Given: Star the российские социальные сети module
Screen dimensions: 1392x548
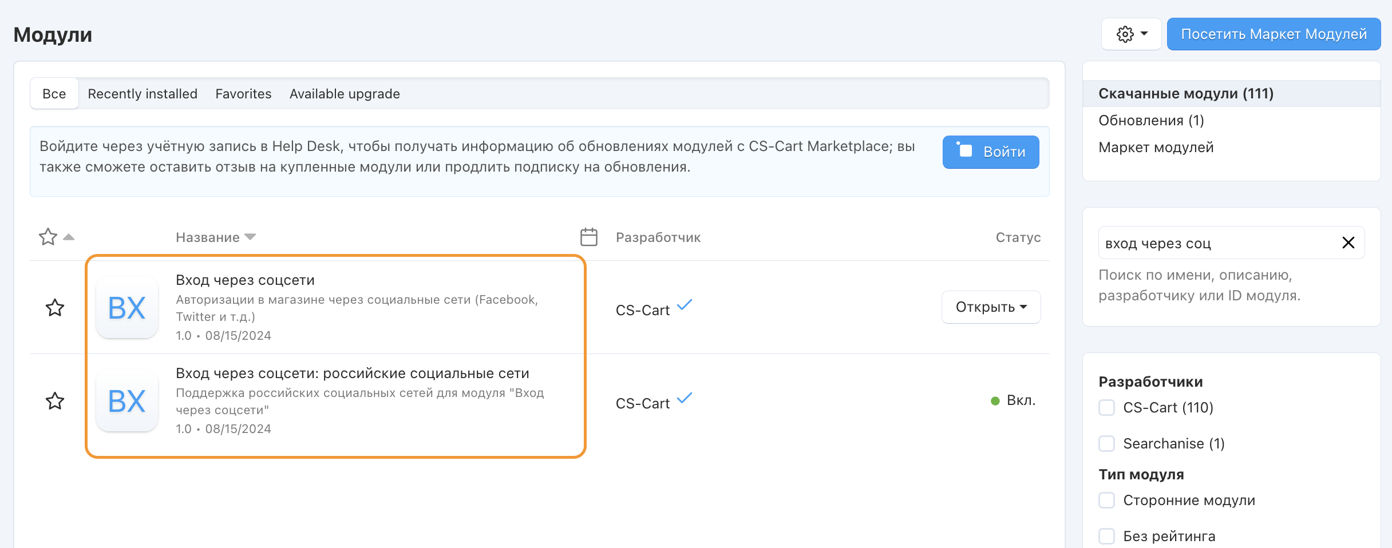Looking at the screenshot, I should pos(55,401).
